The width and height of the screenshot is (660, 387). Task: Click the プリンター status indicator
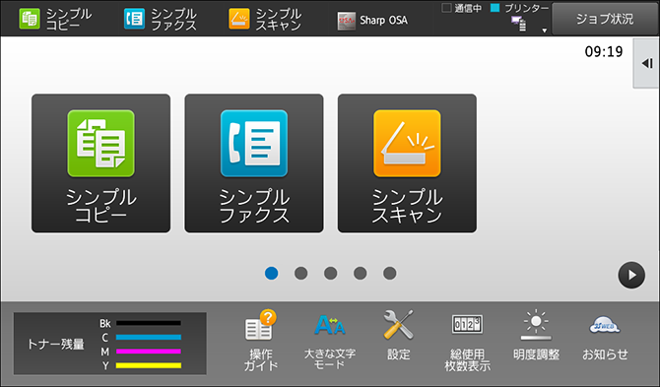pyautogui.click(x=520, y=8)
